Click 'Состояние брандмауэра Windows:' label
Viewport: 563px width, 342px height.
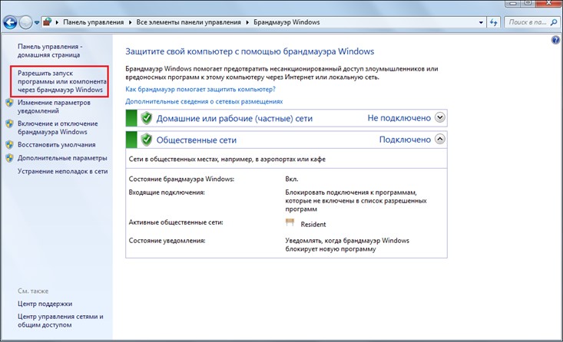click(x=181, y=179)
